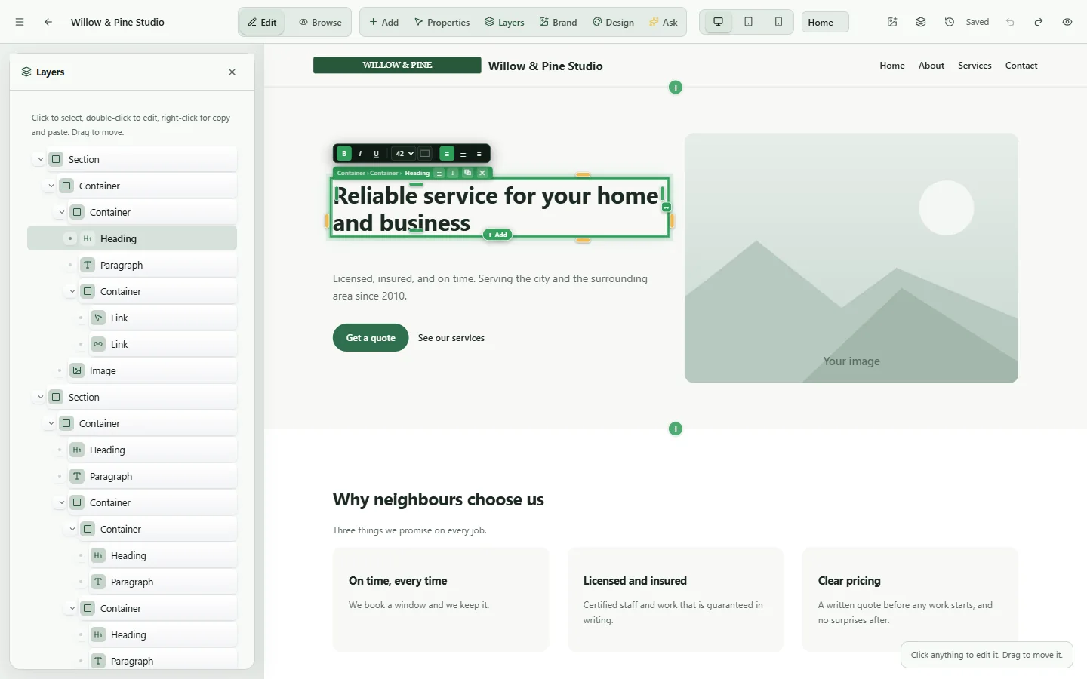The image size is (1087, 679).
Task: Click the move-down arrow on the Heading tag
Action: pyautogui.click(x=453, y=173)
